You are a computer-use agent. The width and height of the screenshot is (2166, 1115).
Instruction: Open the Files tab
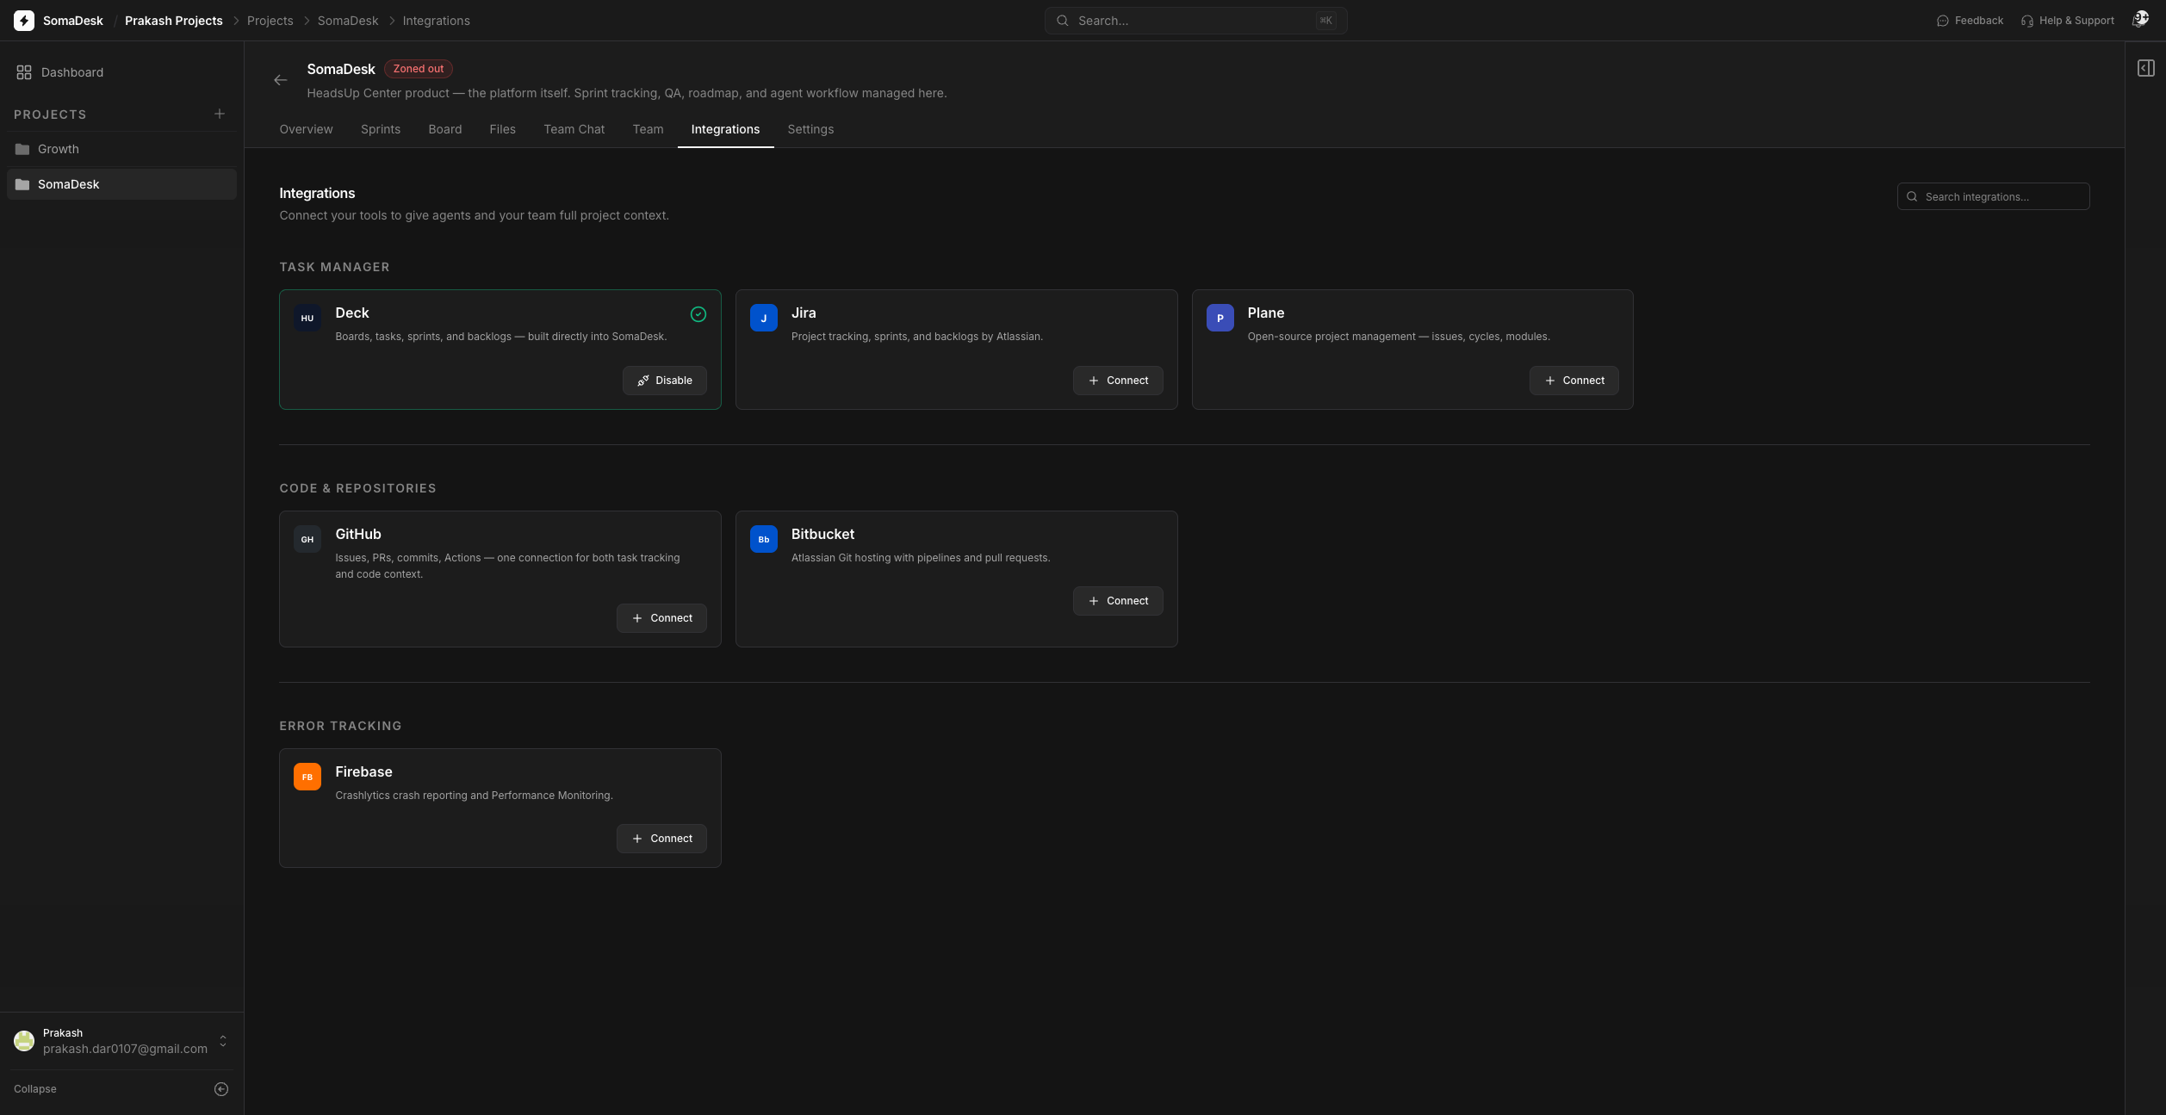pyautogui.click(x=503, y=129)
